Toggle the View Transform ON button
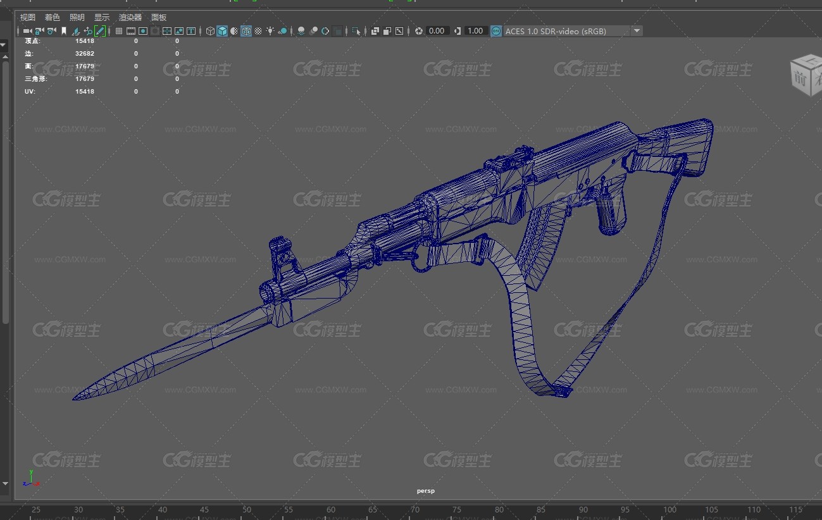Screen dimensions: 822x520 coord(496,30)
